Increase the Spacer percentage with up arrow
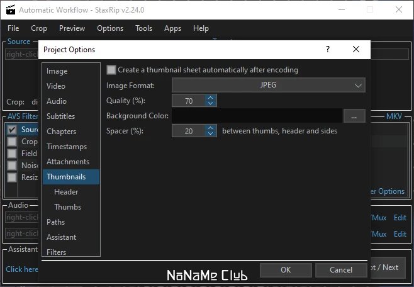Viewport: 414px width, 287px height. [210, 128]
